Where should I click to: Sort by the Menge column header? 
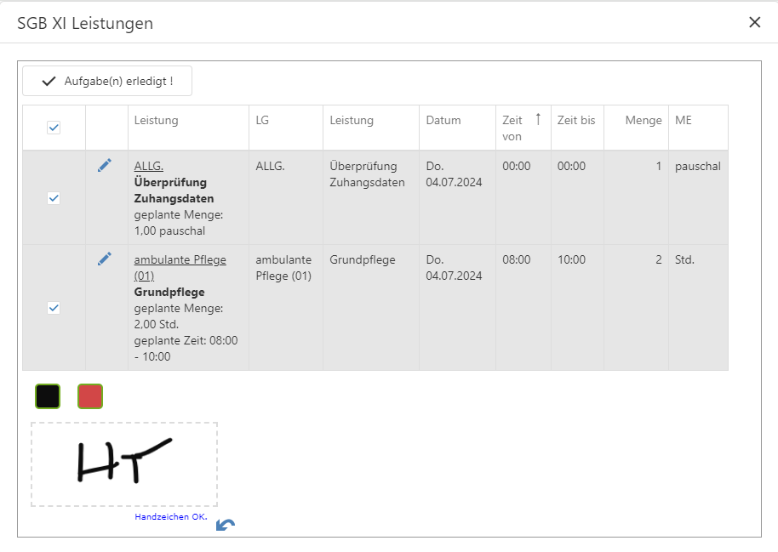pos(643,121)
